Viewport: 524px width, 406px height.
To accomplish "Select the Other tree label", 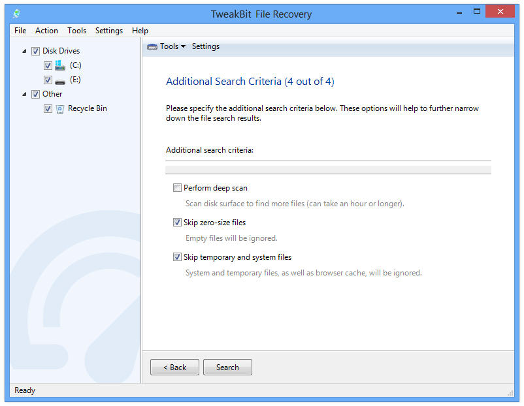I will coord(52,94).
